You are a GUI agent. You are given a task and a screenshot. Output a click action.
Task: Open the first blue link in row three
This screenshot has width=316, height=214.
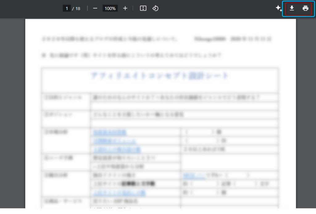coord(110,132)
